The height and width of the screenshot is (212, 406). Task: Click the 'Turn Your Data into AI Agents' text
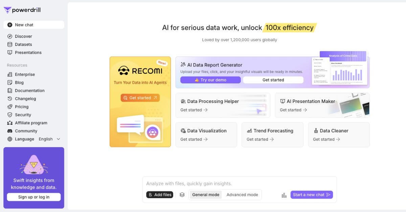[140, 83]
